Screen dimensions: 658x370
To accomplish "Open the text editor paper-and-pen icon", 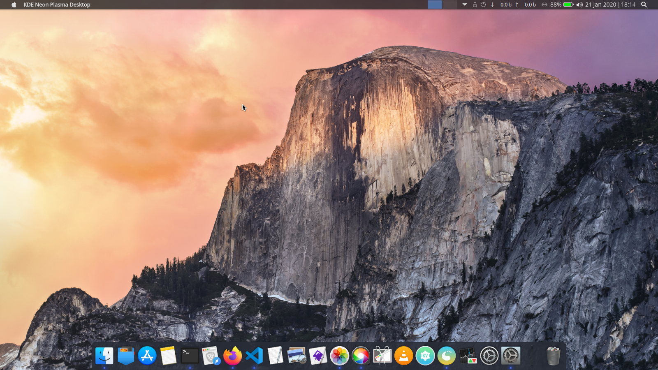I will point(276,356).
